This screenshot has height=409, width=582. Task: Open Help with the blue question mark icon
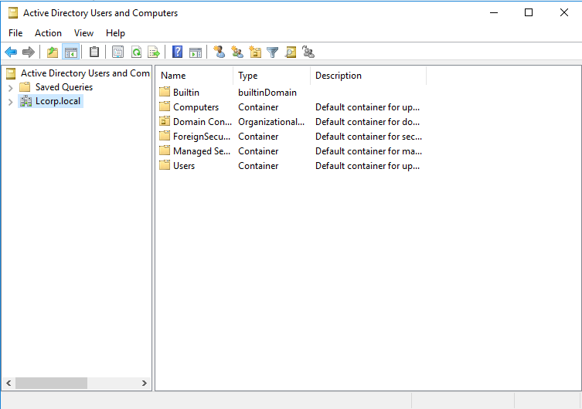pos(178,52)
